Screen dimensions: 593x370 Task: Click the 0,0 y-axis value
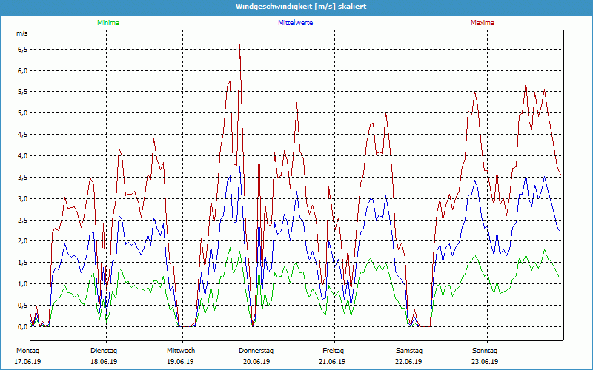22,327
